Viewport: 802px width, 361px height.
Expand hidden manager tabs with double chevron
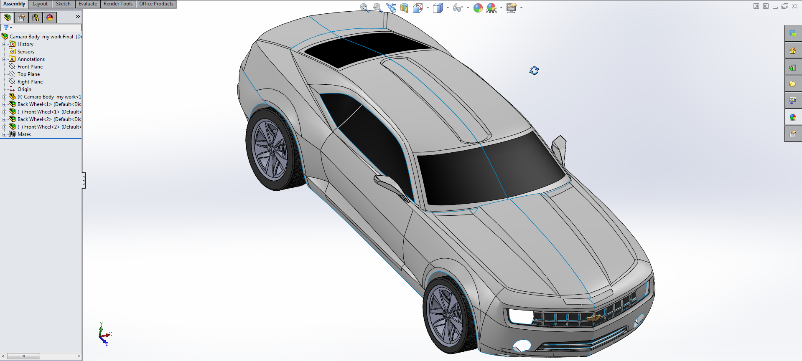coord(78,17)
